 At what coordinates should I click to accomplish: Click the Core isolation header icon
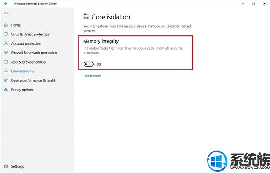tap(86, 16)
